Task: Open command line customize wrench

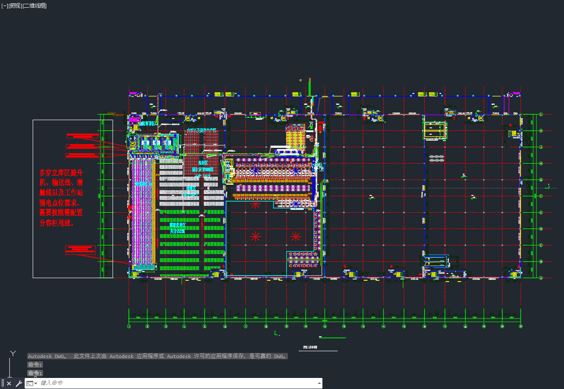Action: (x=19, y=383)
